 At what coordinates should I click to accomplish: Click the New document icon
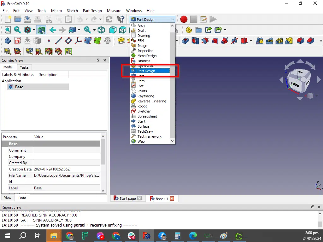pos(8,19)
